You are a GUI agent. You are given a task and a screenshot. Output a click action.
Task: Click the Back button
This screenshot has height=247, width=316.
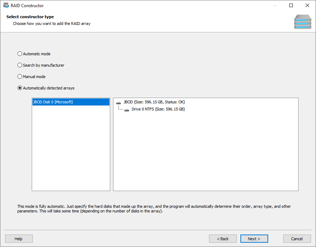[223, 238]
